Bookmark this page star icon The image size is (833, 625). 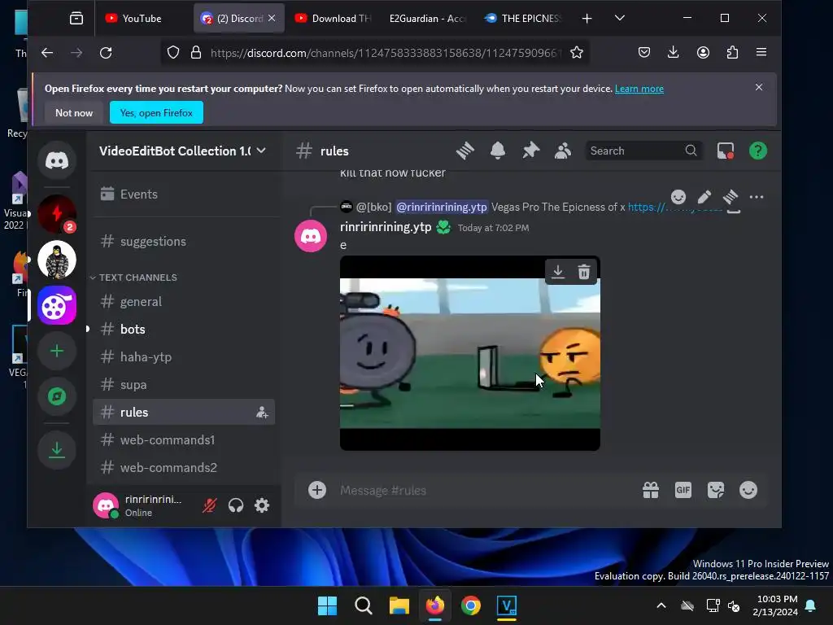[x=577, y=53]
